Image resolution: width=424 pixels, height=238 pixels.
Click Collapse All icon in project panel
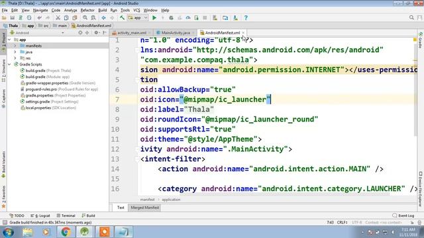click(x=87, y=32)
